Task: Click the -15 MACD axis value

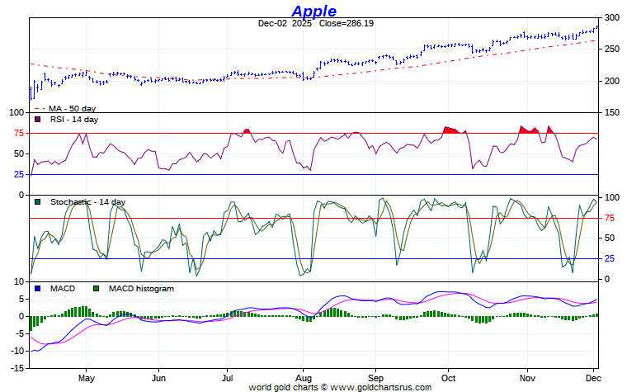Action: tap(16, 368)
